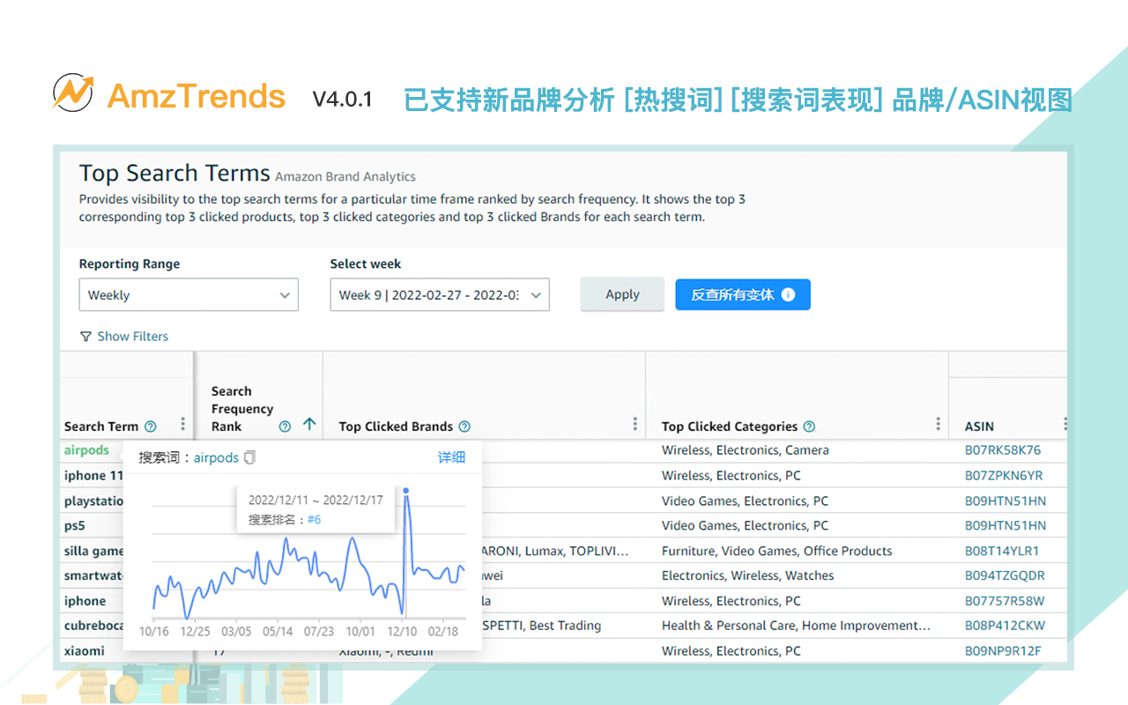Image resolution: width=1128 pixels, height=705 pixels.
Task: Open the Search Term column options menu
Action: pyautogui.click(x=182, y=425)
